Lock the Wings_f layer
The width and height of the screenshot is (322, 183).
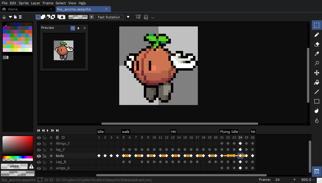[x=44, y=144]
